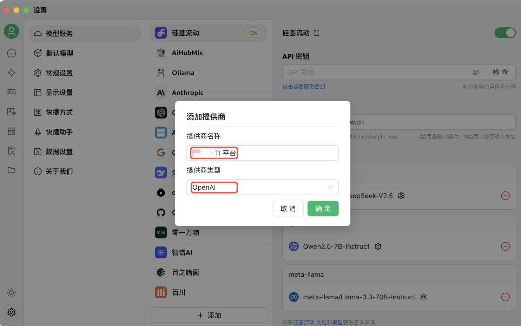Screen dimensions: 521x326
Task: Open the 文档 link in footer
Action: 321,322
